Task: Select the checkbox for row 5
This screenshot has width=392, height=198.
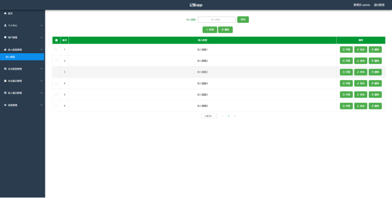Action: click(56, 95)
